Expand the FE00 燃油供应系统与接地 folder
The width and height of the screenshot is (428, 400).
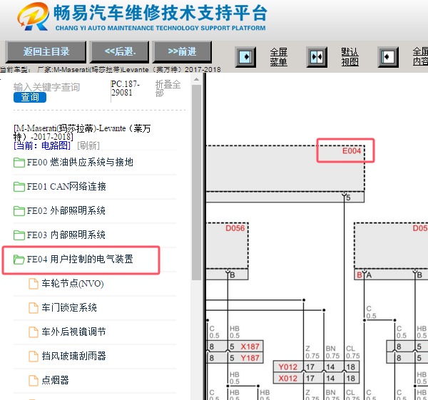coord(80,163)
